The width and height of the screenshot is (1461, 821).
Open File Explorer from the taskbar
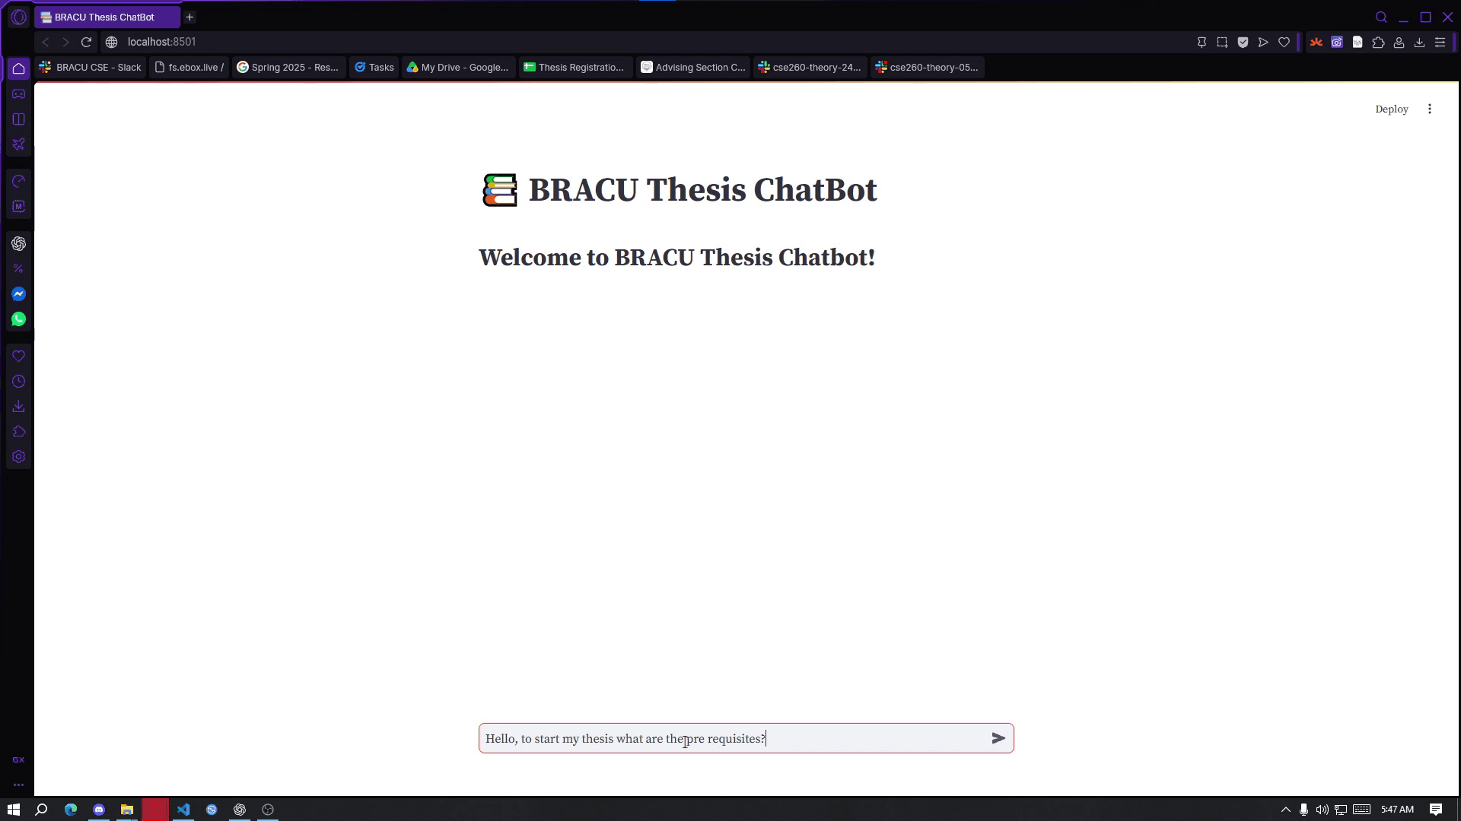click(127, 810)
